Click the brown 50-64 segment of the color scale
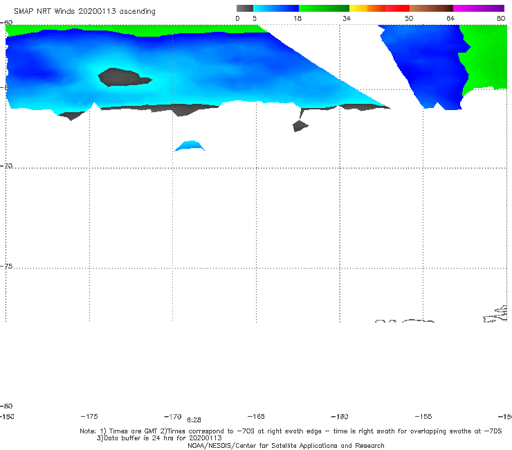Image resolution: width=512 pixels, height=450 pixels. 431,8
